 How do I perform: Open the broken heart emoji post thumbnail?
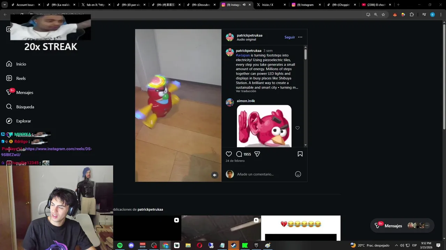point(301,228)
